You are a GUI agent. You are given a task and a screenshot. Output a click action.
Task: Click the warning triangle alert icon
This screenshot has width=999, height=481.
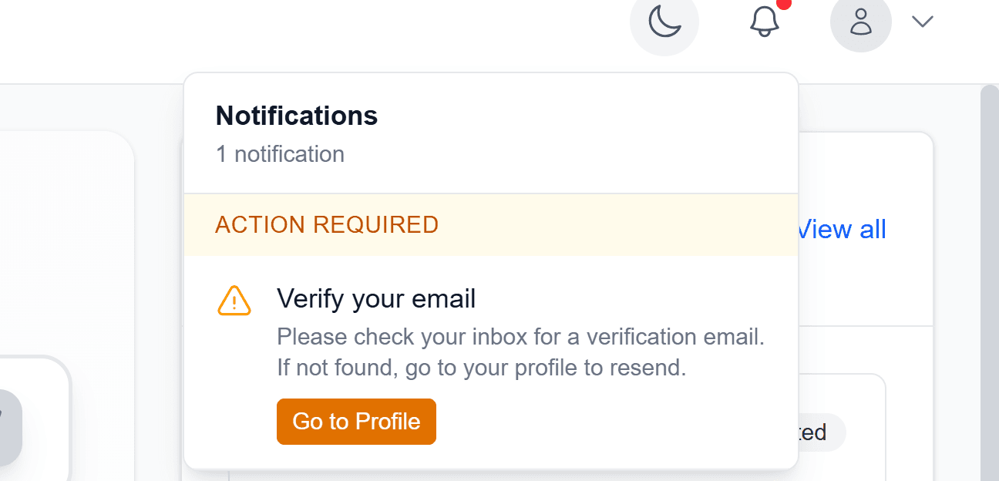234,301
